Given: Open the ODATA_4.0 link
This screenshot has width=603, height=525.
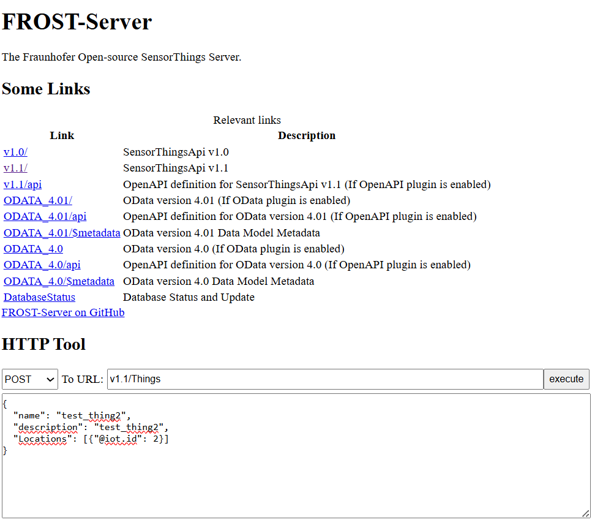Looking at the screenshot, I should (33, 249).
